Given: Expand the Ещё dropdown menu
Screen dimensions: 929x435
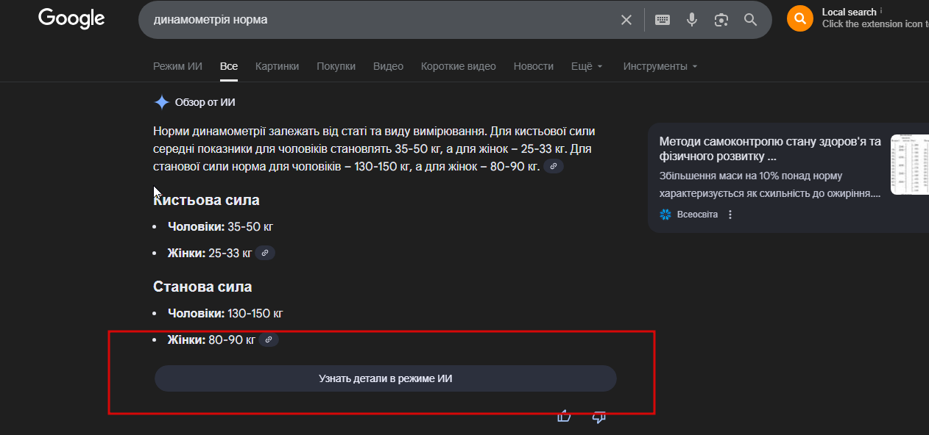Looking at the screenshot, I should coord(587,66).
